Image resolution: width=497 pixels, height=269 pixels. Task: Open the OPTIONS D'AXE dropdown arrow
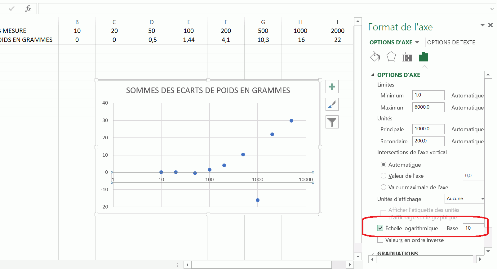click(417, 42)
